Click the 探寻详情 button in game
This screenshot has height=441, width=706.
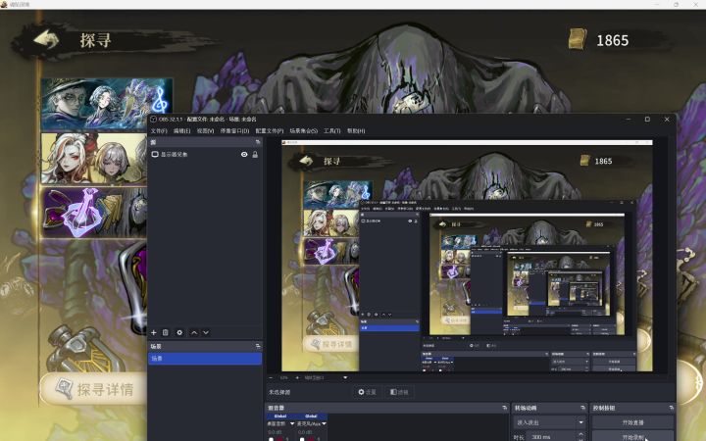pos(94,389)
